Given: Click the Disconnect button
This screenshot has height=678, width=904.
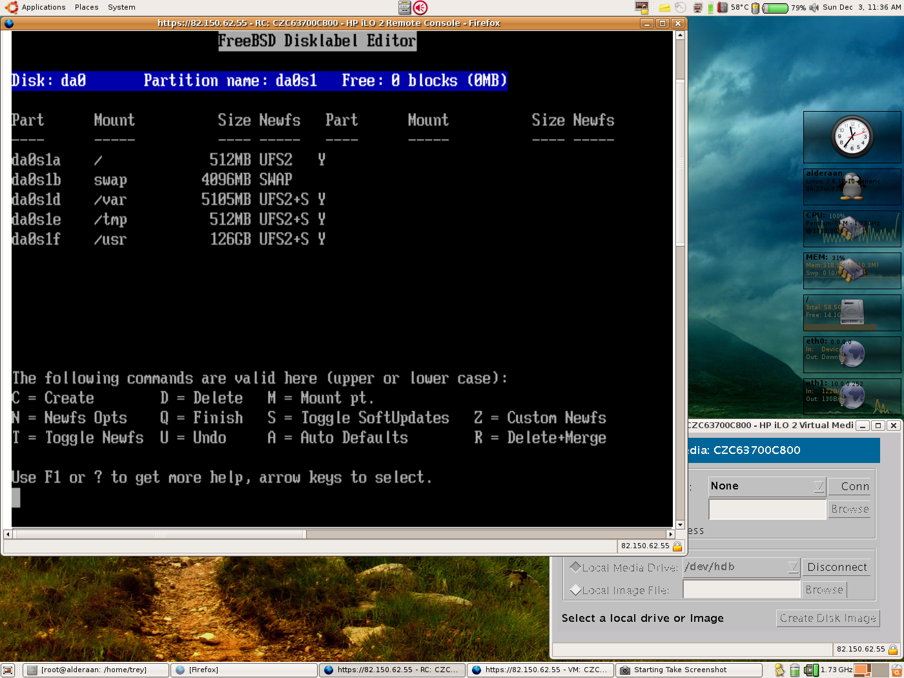Looking at the screenshot, I should coord(837,567).
